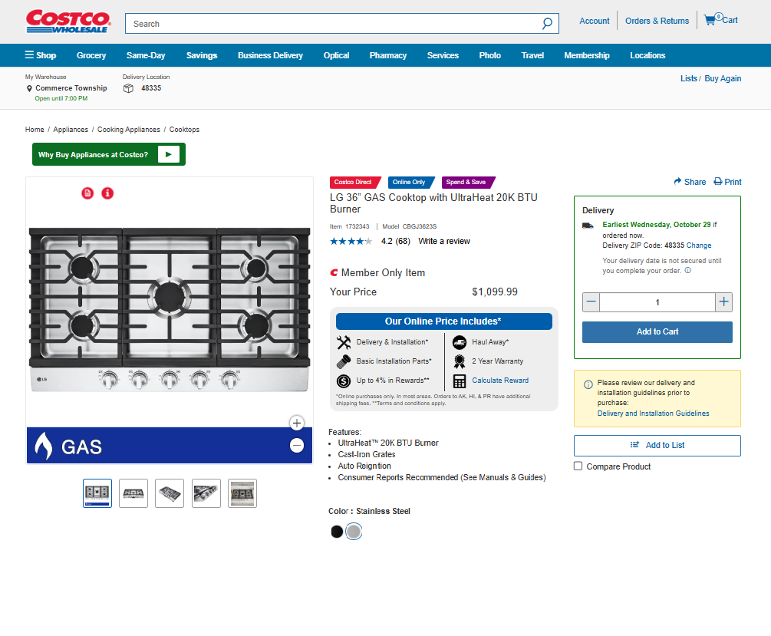This screenshot has height=636, width=771.
Task: Go to the Grocery menu item
Action: (91, 55)
